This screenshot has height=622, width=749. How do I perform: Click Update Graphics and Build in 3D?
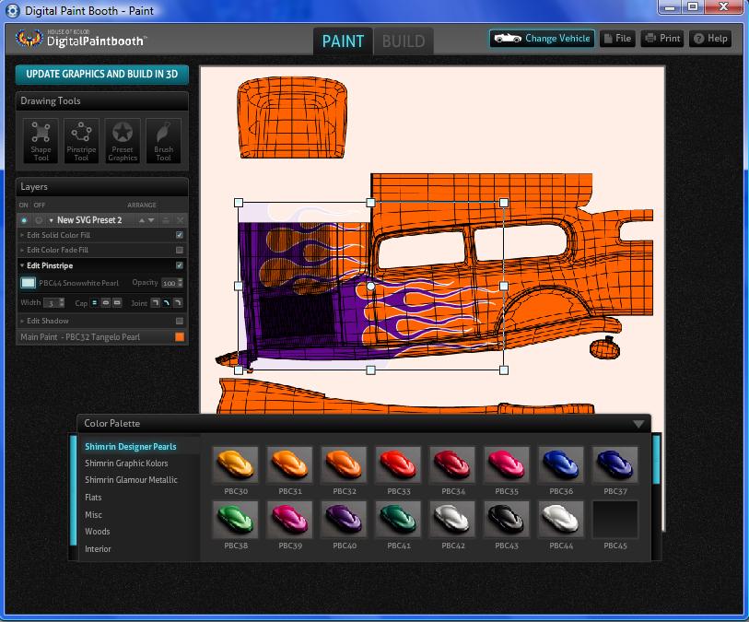(x=101, y=74)
